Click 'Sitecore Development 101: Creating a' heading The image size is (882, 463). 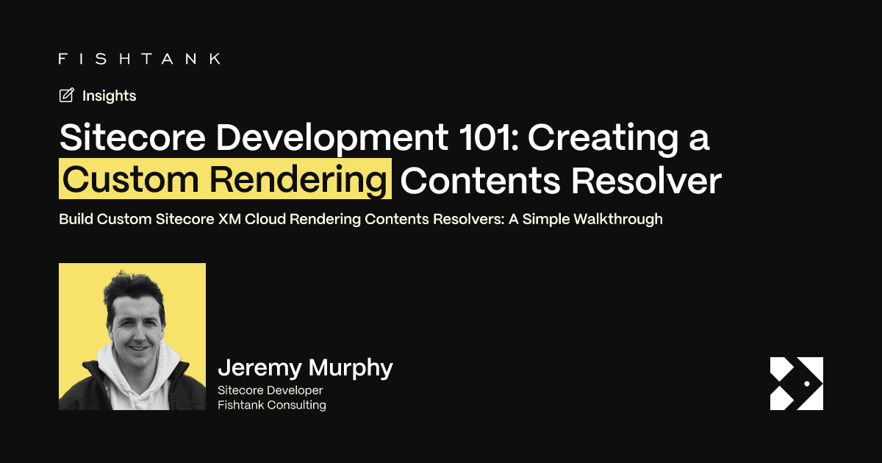click(384, 137)
